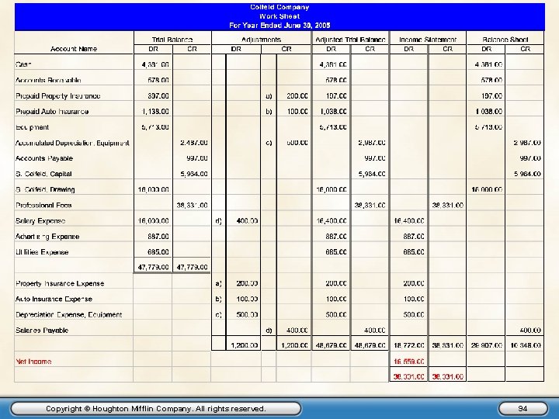
Task: Select the Prepaid Property Insurance row label
Action: (57, 96)
